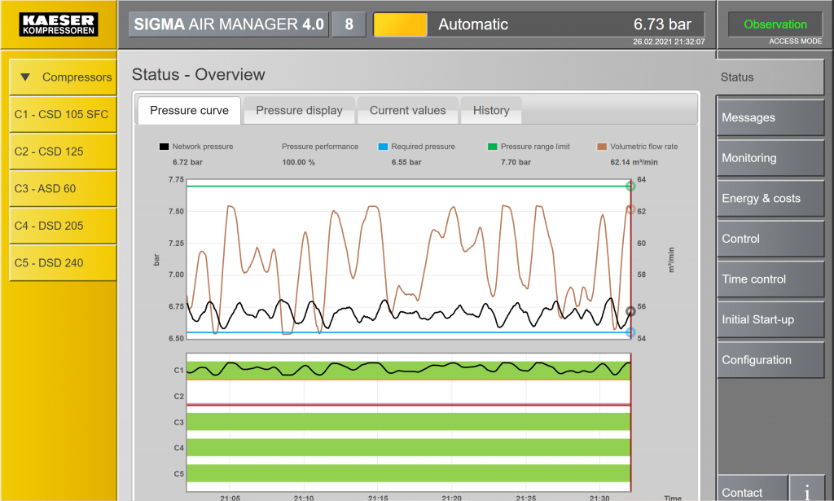Click the green Pressure range limit swatch

tap(492, 147)
